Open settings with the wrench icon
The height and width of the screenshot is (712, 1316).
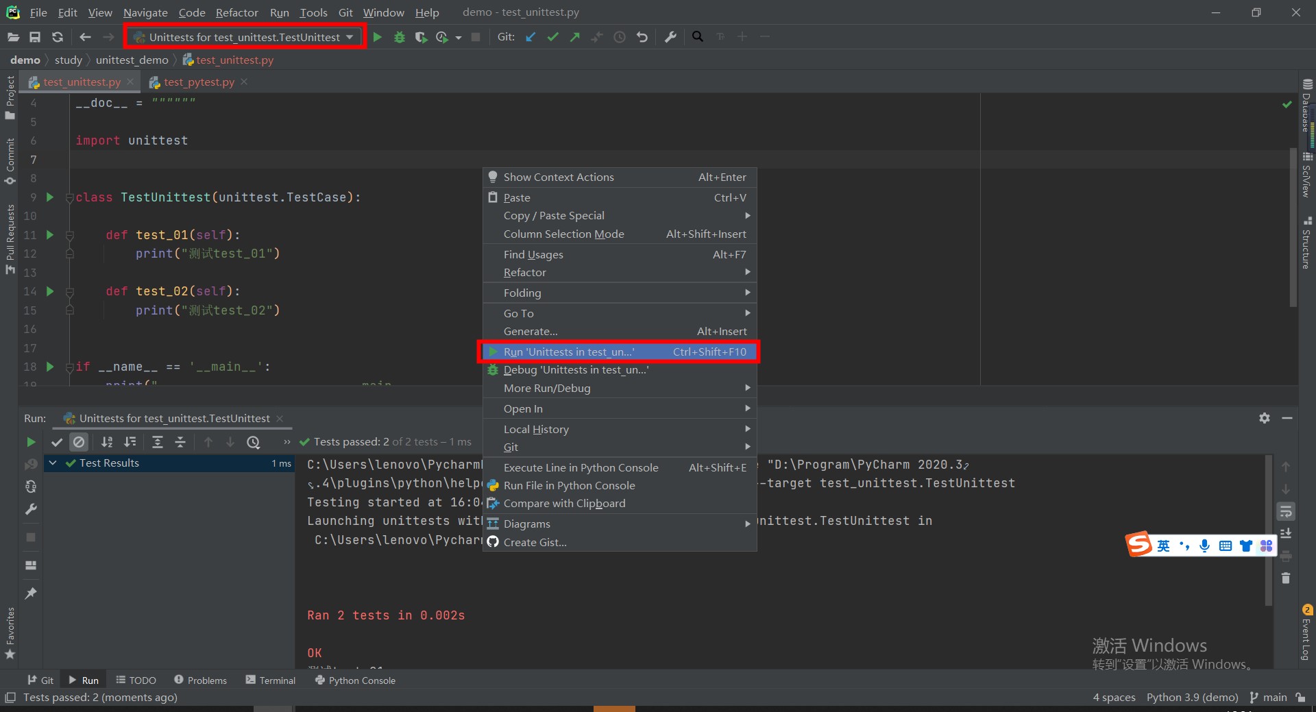pos(670,37)
